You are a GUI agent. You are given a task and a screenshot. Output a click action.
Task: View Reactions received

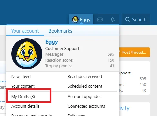point(85,76)
